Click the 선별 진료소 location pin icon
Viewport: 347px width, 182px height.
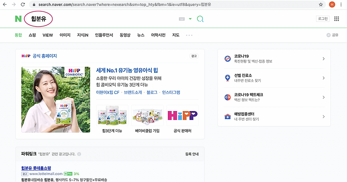(x=228, y=78)
